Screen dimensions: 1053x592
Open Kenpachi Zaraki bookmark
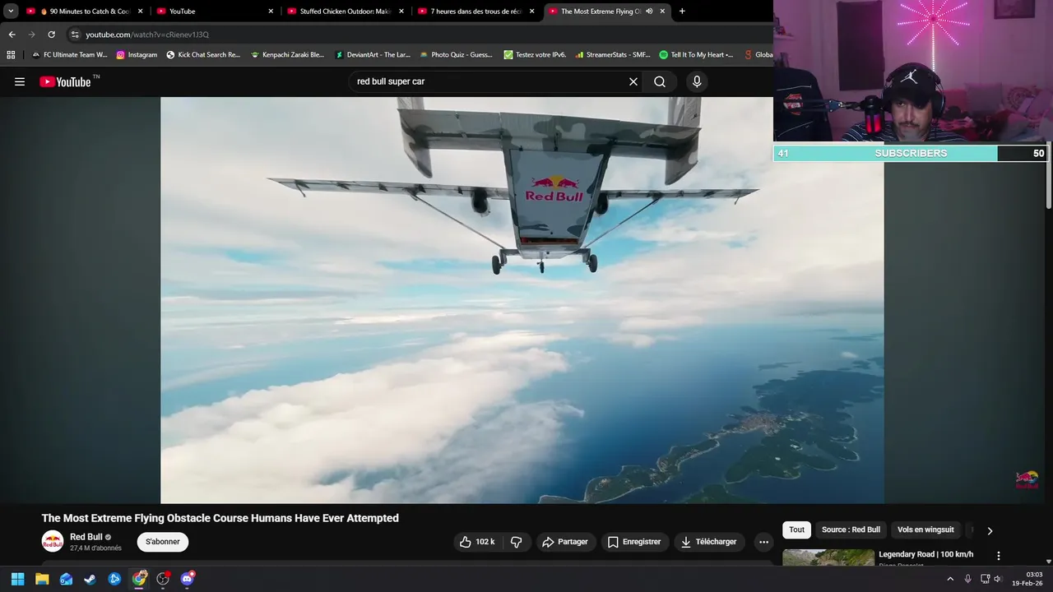288,54
